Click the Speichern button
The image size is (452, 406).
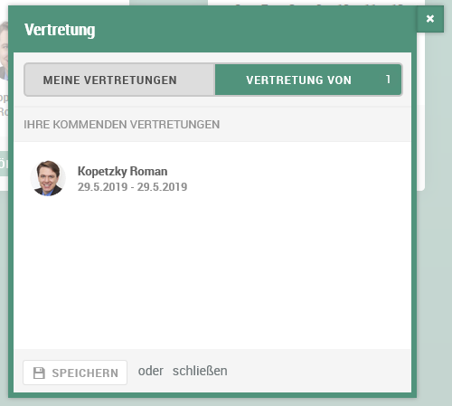tap(75, 373)
